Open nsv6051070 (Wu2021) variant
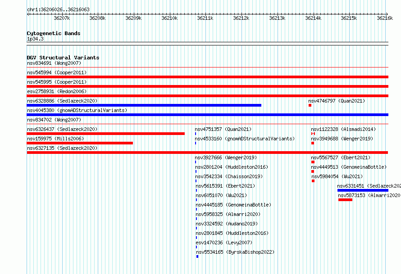 pyautogui.click(x=221, y=195)
